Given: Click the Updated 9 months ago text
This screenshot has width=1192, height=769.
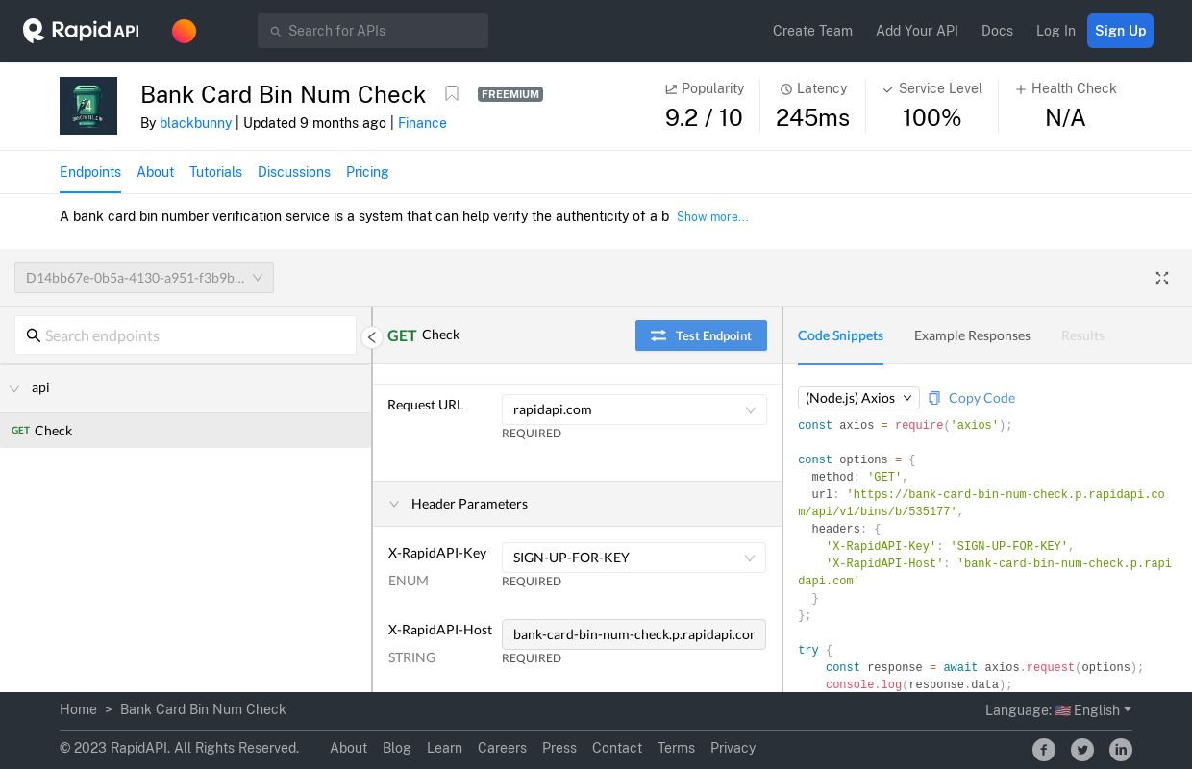Looking at the screenshot, I should coord(314,123).
